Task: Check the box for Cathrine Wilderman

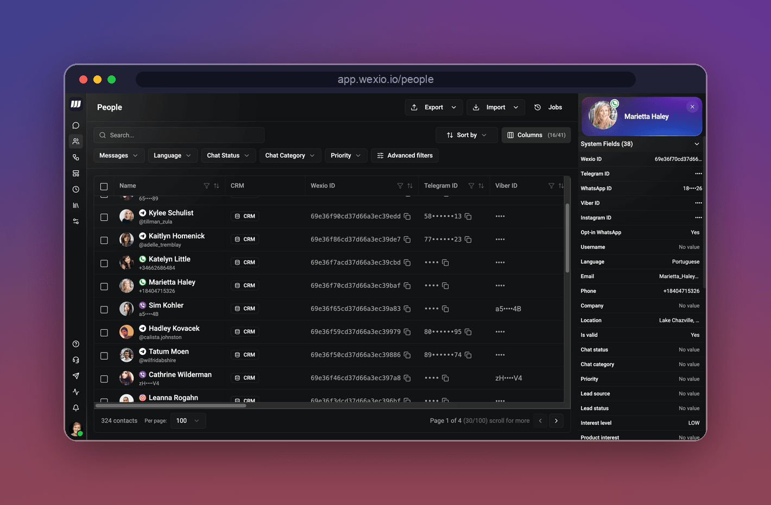Action: pyautogui.click(x=104, y=379)
